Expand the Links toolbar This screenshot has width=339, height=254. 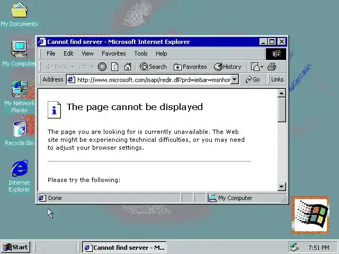click(277, 79)
